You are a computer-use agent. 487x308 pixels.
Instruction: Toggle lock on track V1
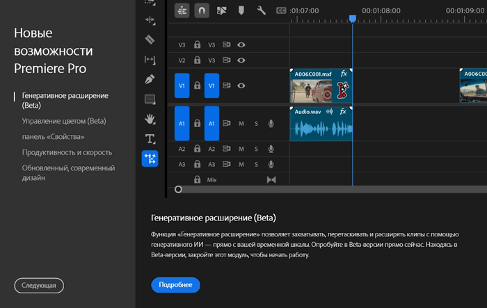tap(197, 86)
